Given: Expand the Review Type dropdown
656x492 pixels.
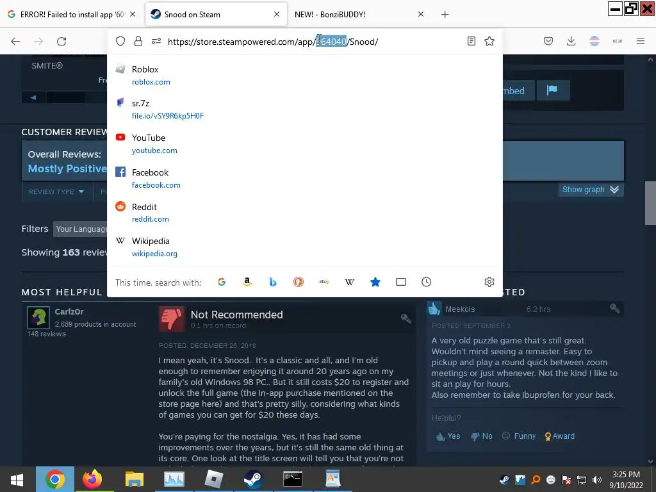Looking at the screenshot, I should [56, 192].
